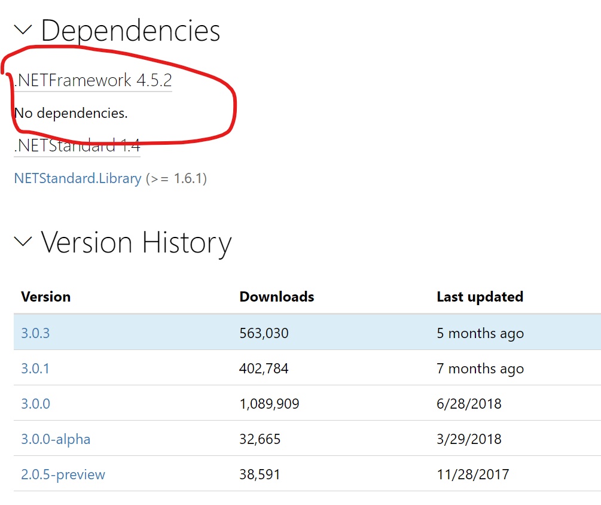This screenshot has width=601, height=505.
Task: Open version 3.0.0 details
Action: pos(35,403)
